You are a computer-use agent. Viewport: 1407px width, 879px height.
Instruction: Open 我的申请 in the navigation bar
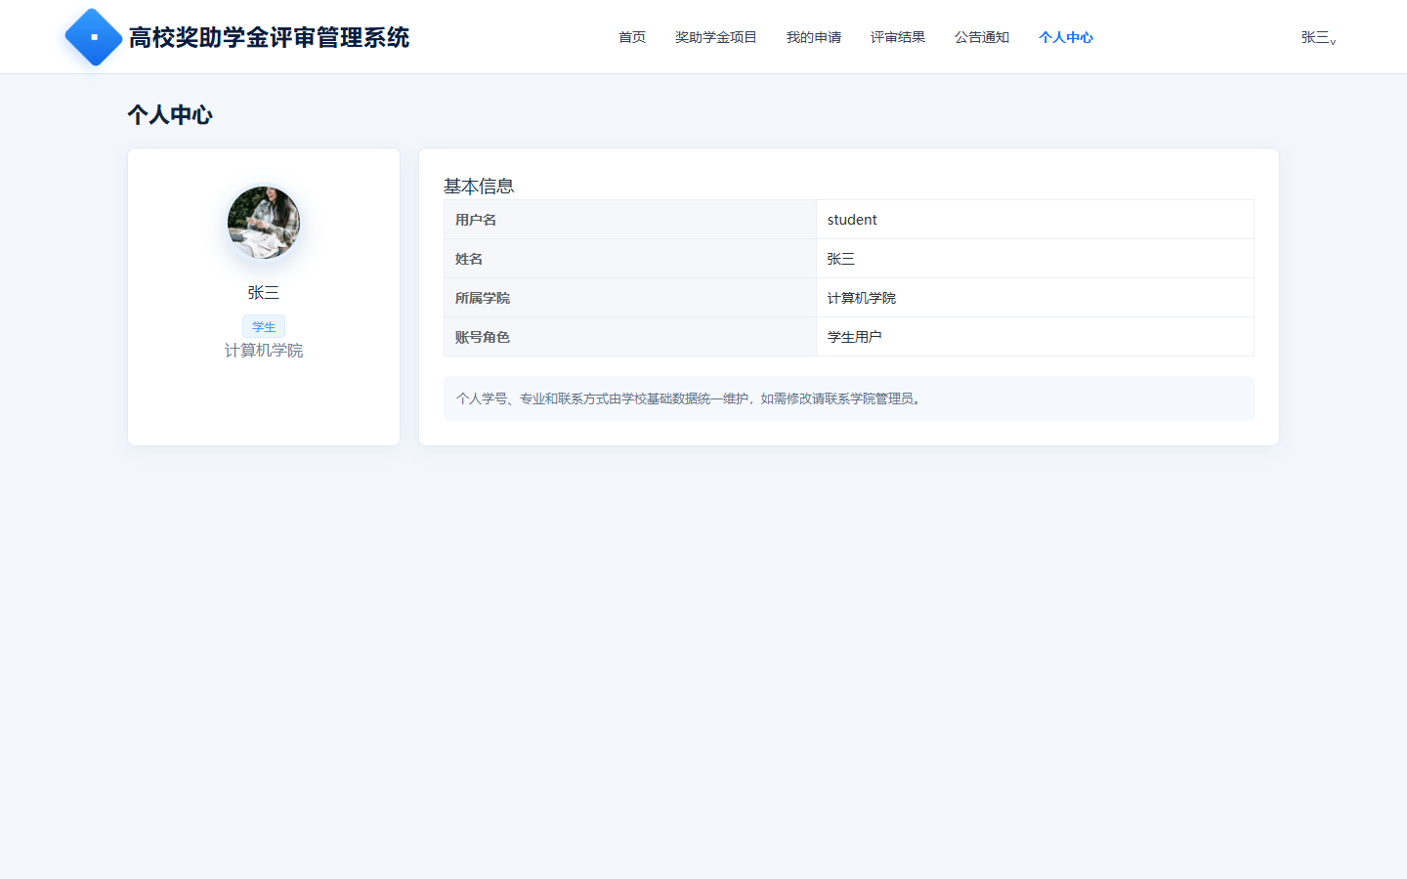(814, 37)
